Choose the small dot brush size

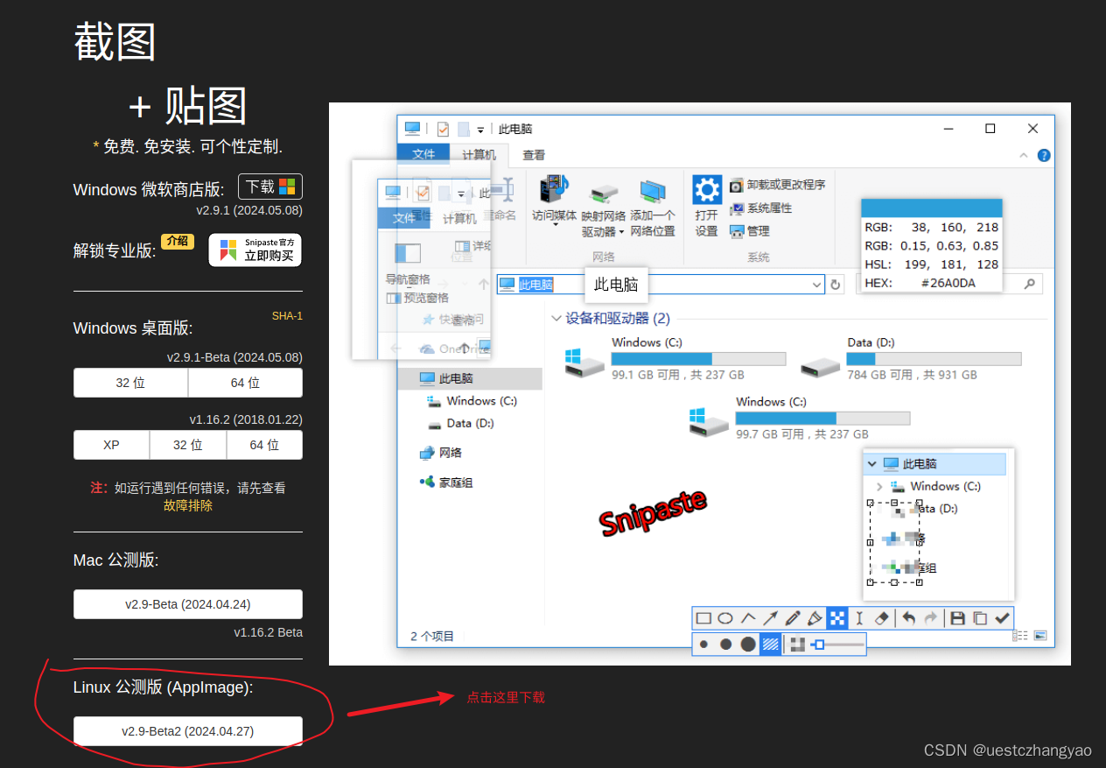click(703, 645)
